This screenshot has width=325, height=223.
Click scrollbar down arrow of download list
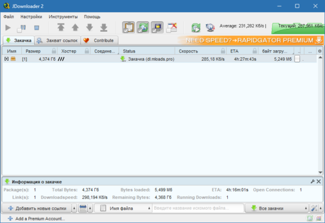click(320, 172)
